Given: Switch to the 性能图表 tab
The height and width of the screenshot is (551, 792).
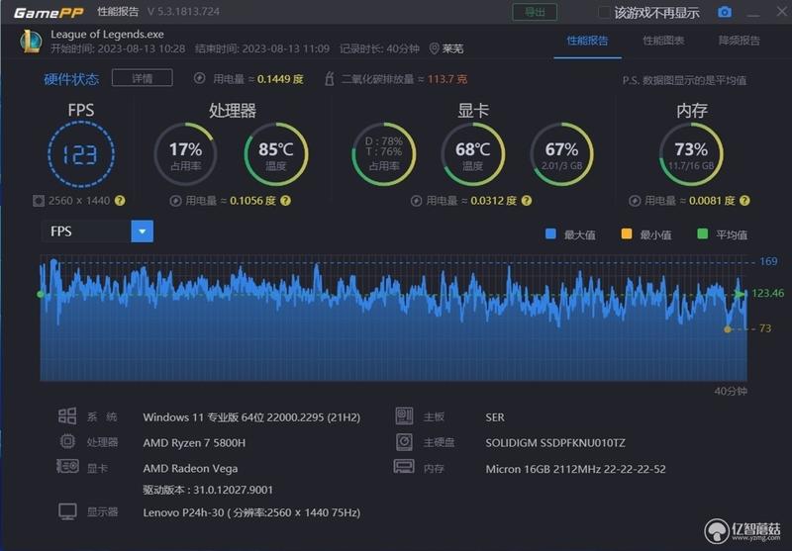Looking at the screenshot, I should click(663, 41).
